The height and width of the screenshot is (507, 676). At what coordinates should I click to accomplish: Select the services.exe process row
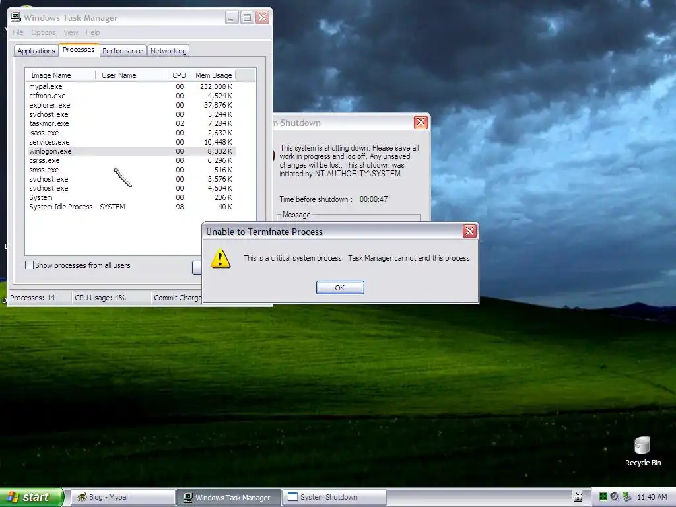[x=131, y=142]
